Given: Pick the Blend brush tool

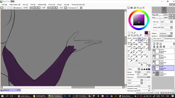Looking at the screenshot, I should coord(135,56).
